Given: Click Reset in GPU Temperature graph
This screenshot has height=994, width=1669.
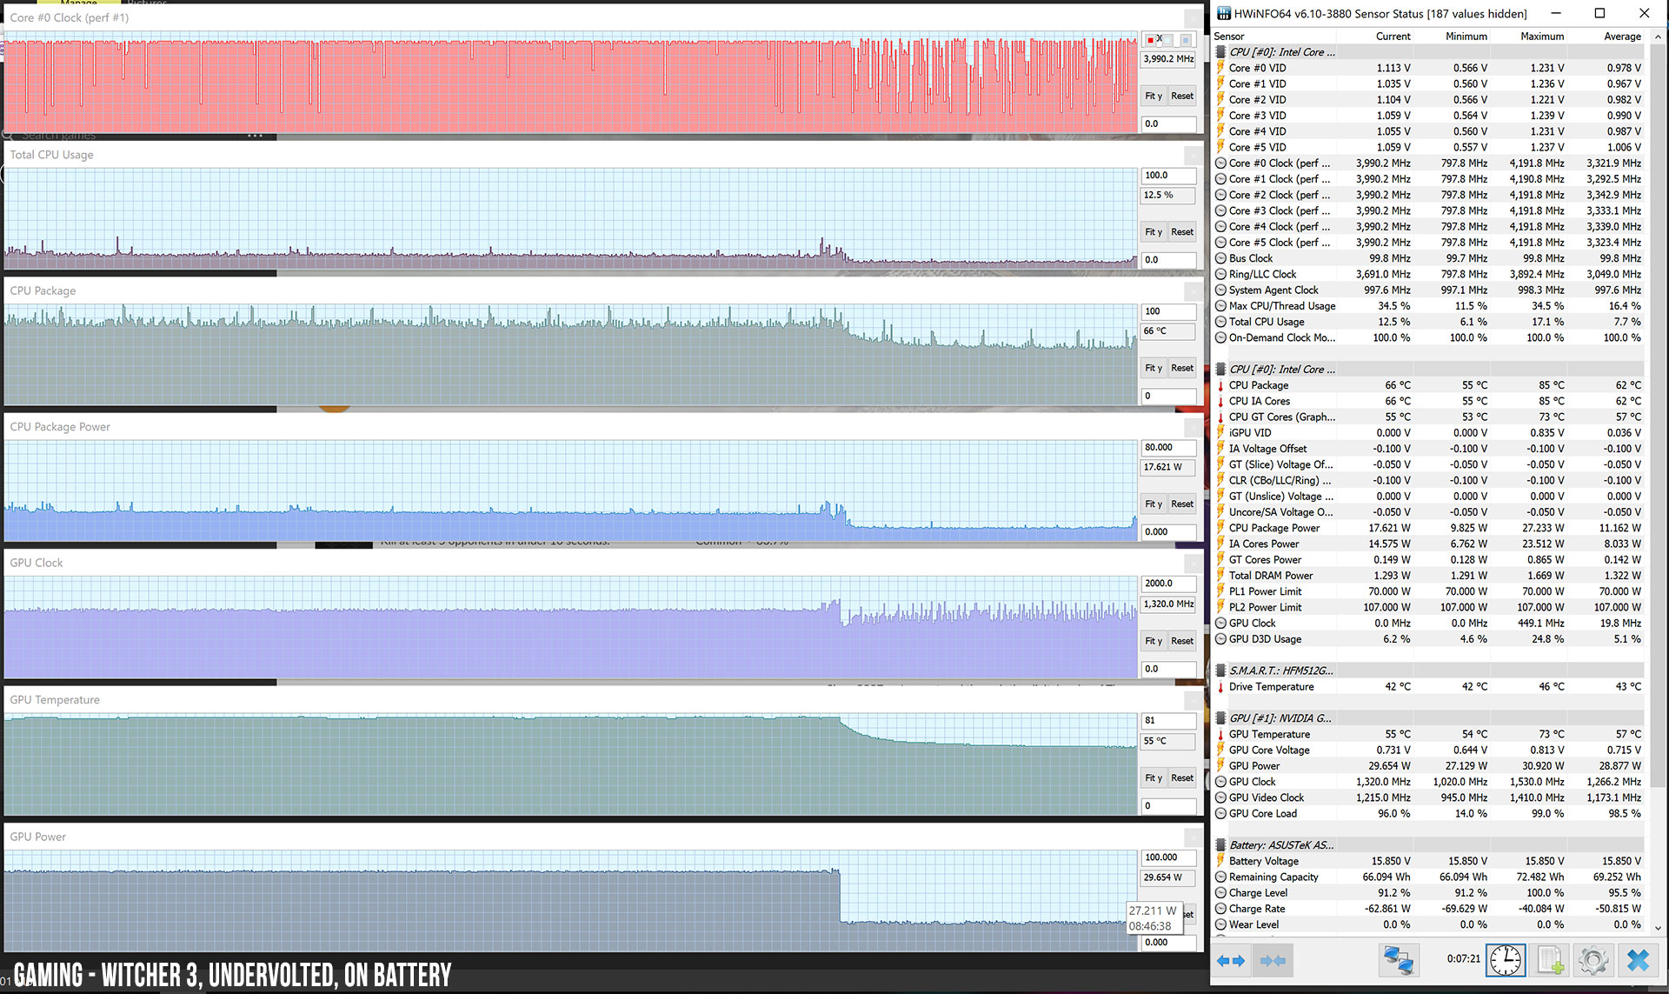Looking at the screenshot, I should pos(1182,778).
